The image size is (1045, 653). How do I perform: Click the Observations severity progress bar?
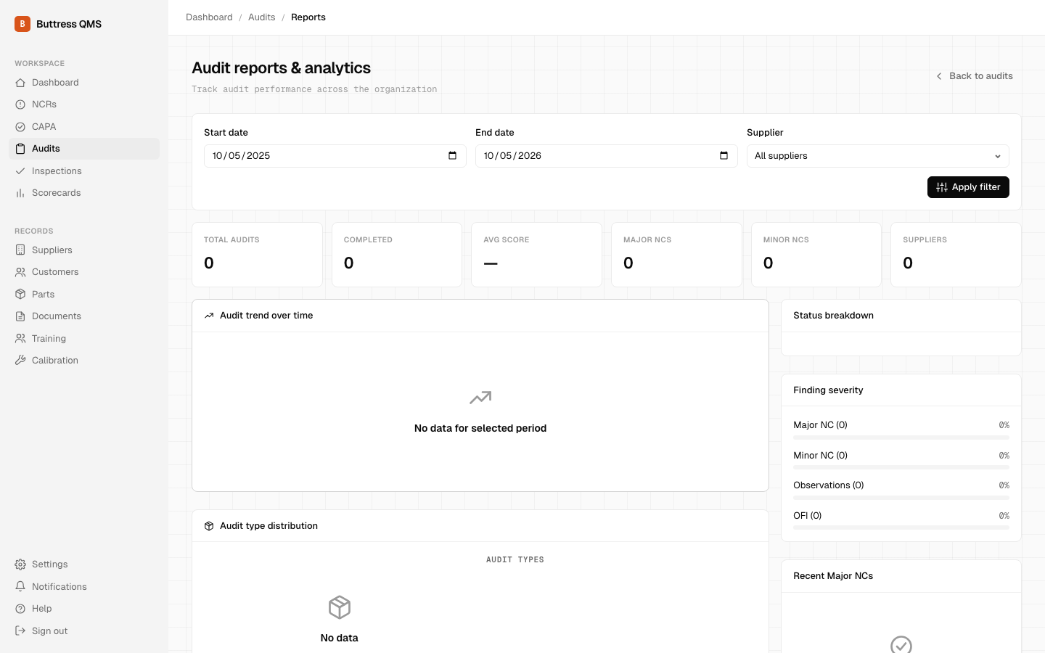[x=901, y=498]
